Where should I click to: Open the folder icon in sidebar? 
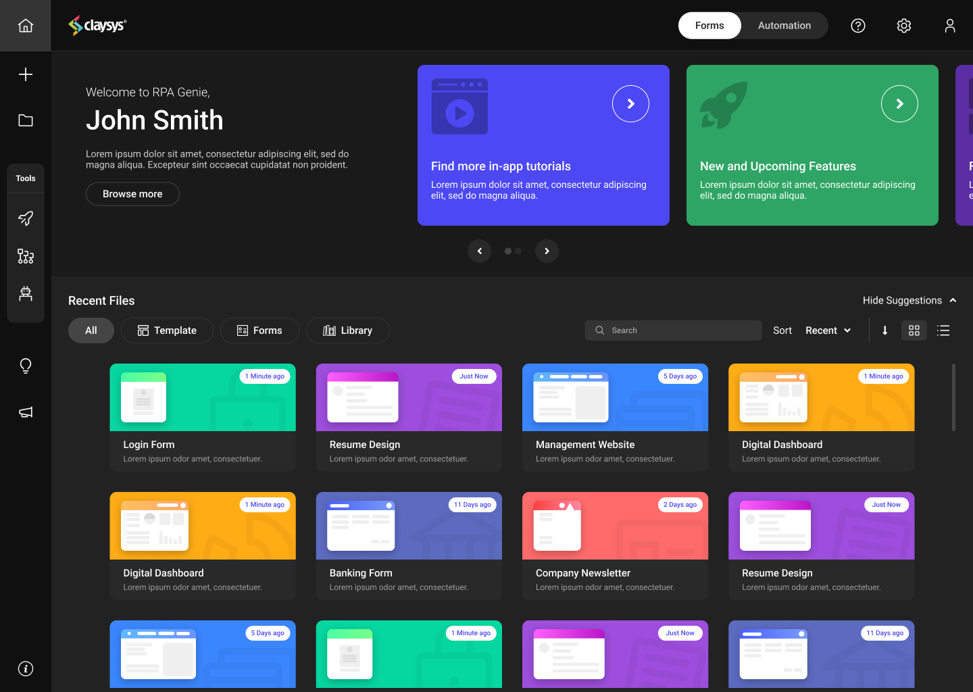26,120
